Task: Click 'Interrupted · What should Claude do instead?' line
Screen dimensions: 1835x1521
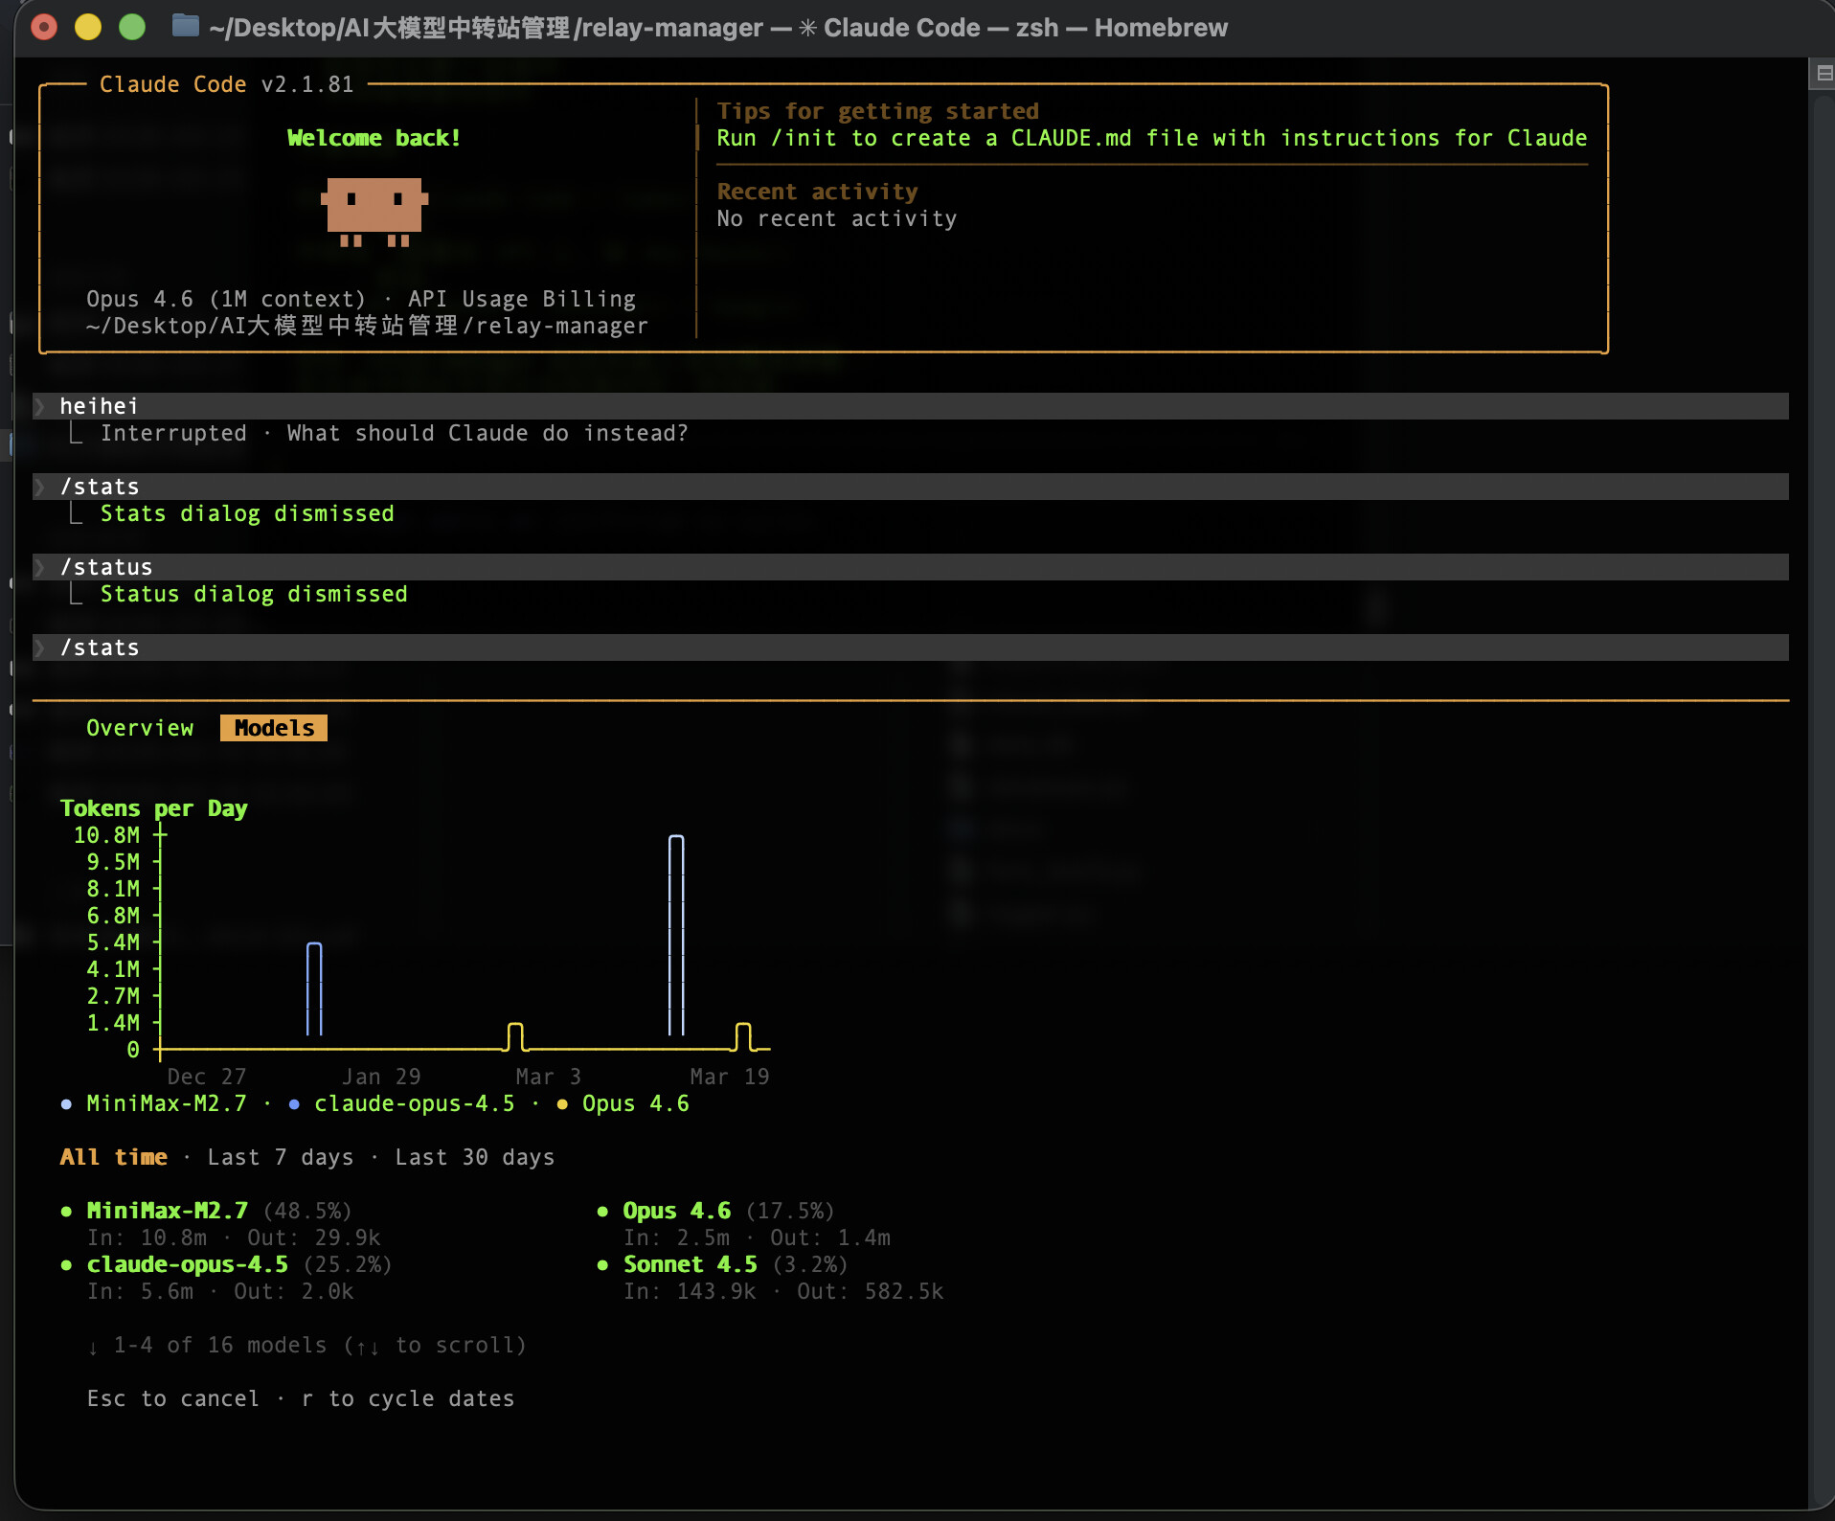Action: [x=394, y=433]
